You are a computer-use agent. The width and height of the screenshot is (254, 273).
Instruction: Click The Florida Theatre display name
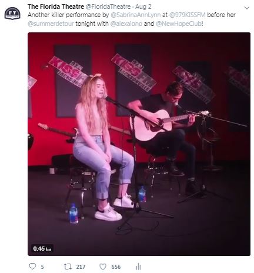(x=56, y=6)
